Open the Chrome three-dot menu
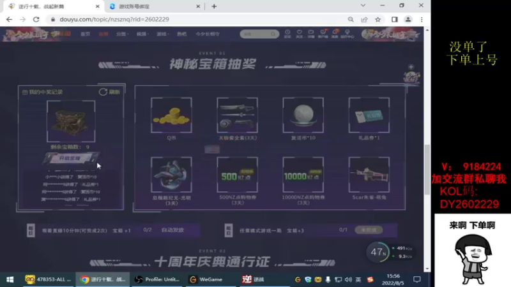The height and width of the screenshot is (287, 511). 422,20
